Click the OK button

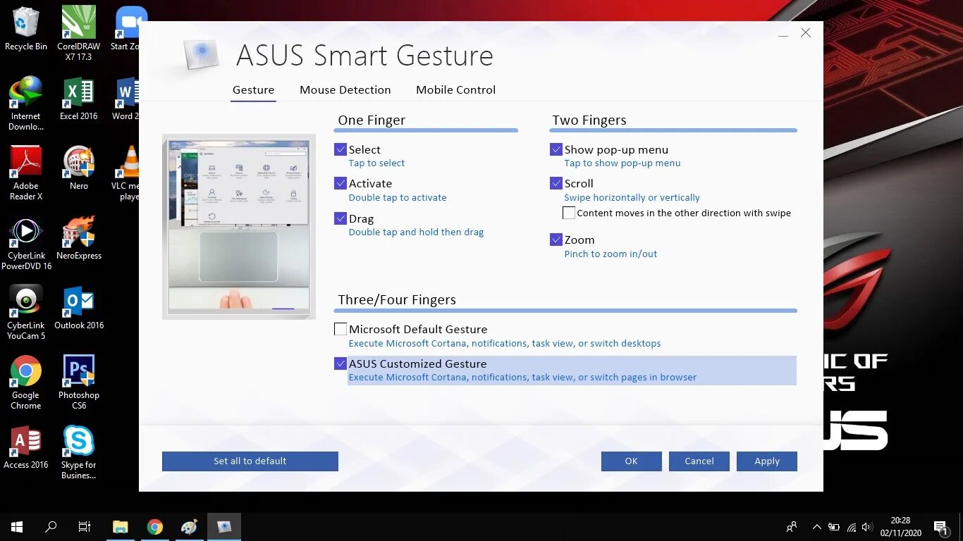tap(631, 461)
